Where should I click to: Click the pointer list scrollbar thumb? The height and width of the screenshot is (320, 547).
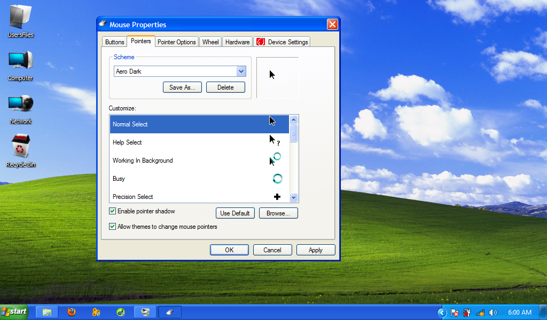coord(293,133)
